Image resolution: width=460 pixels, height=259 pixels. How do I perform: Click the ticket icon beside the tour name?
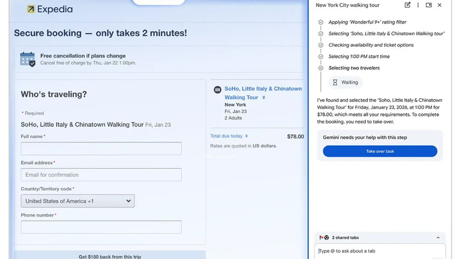click(x=217, y=90)
